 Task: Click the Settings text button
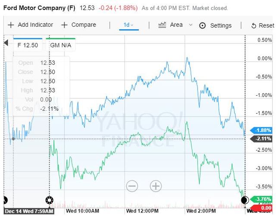[x=221, y=25]
